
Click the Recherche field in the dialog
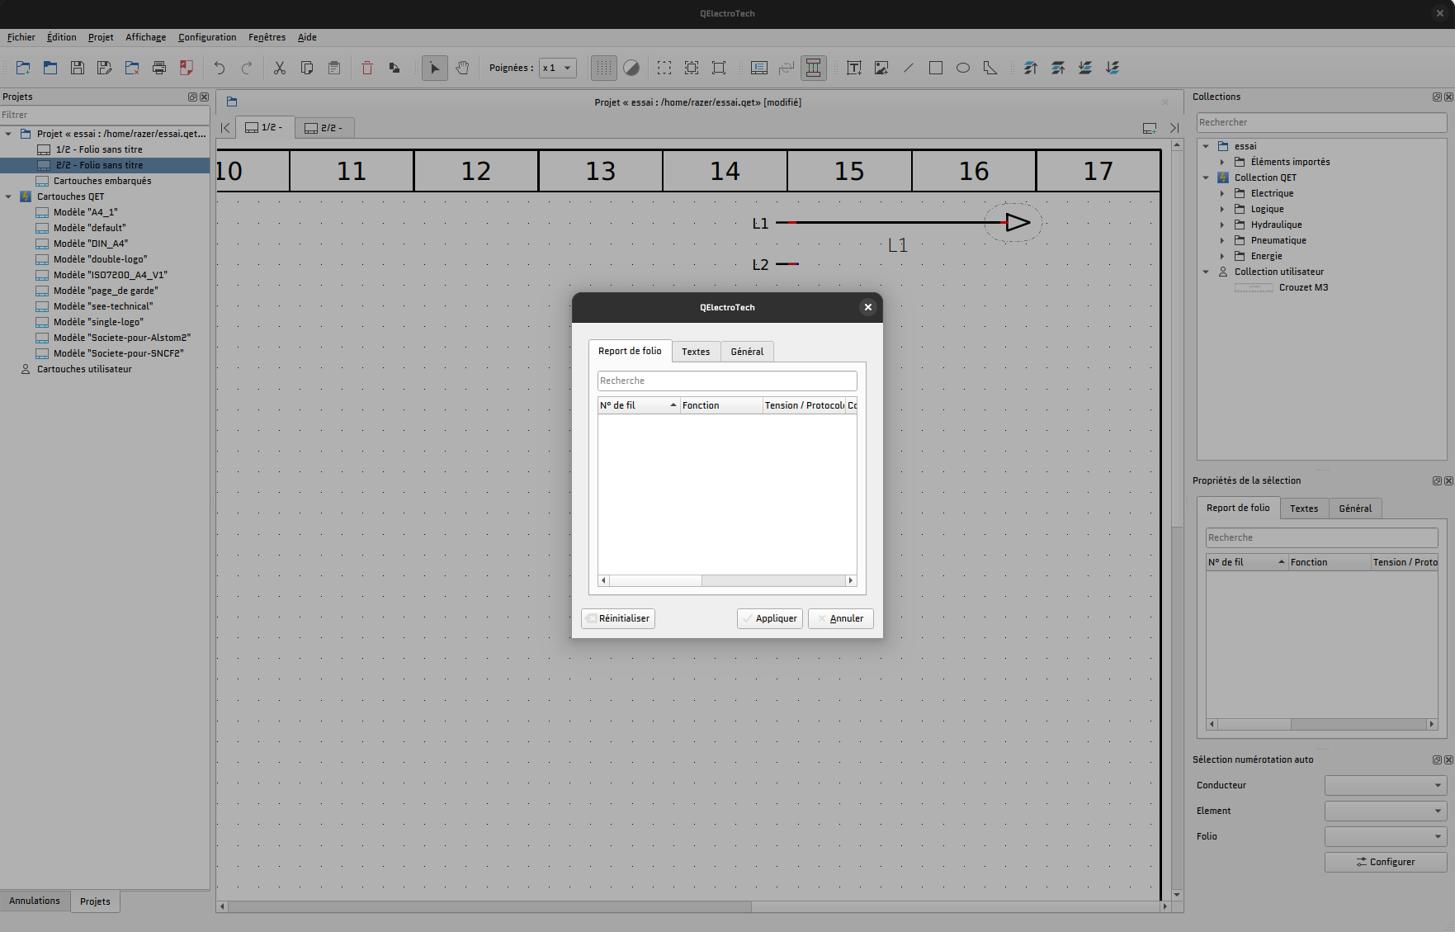tap(726, 381)
